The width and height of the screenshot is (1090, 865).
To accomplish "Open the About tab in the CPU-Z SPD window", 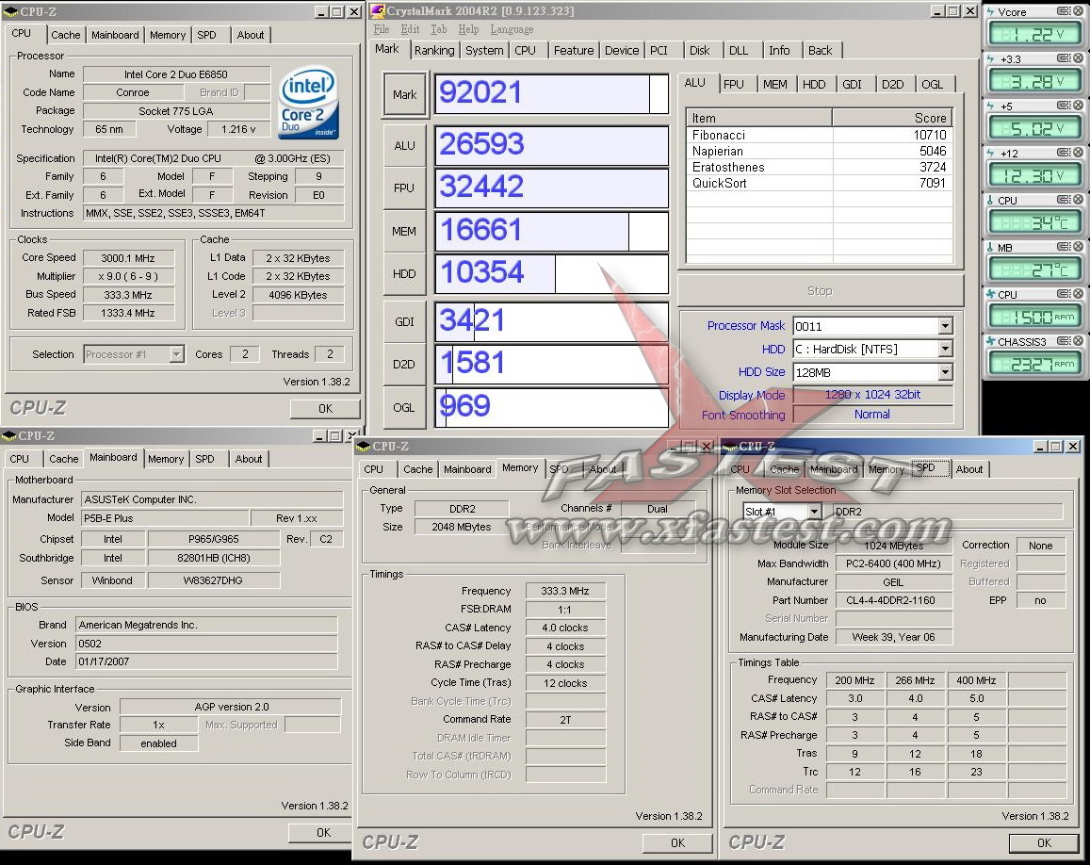I will tap(969, 469).
